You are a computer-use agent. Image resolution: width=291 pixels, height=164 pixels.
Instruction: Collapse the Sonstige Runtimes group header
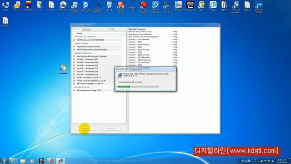point(82,87)
